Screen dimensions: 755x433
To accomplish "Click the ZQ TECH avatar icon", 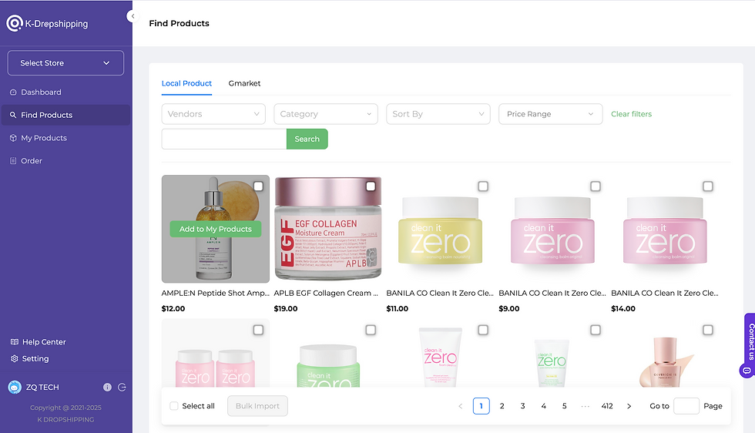I will coord(15,387).
